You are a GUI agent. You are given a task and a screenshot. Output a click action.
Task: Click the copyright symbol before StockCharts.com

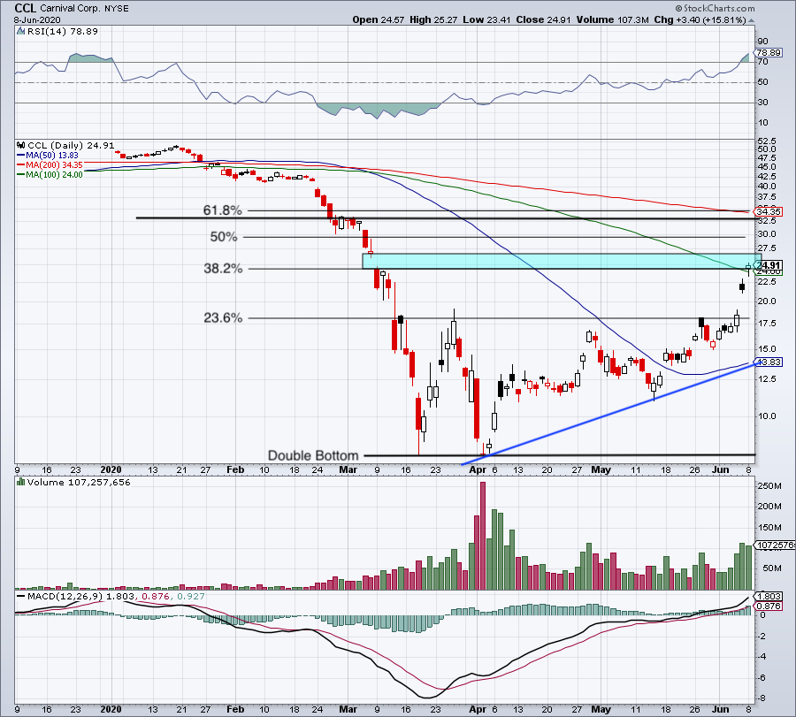pos(678,8)
